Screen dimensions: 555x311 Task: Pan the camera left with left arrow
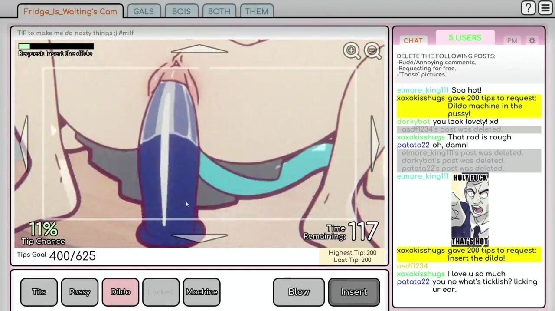[25, 142]
